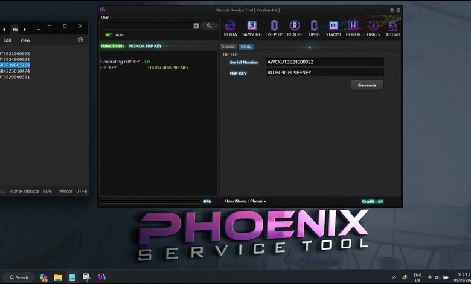
Task: Open the Notepad icon on the taskbar
Action: pos(72,277)
